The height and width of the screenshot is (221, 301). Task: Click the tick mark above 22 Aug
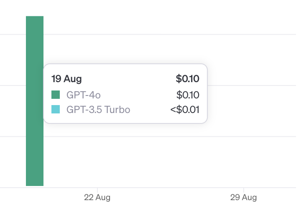pyautogui.click(x=97, y=190)
